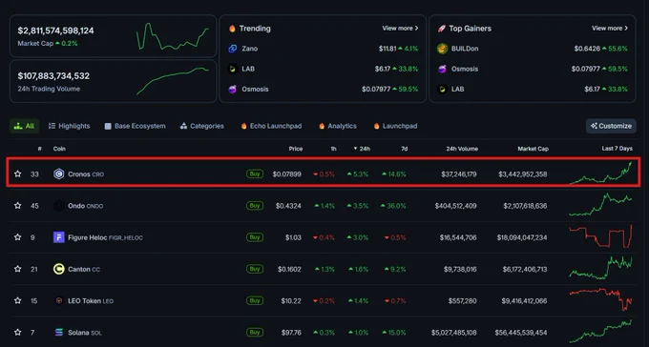The width and height of the screenshot is (649, 347).
Task: Click Buy for Figure Heloc
Action: 255,237
